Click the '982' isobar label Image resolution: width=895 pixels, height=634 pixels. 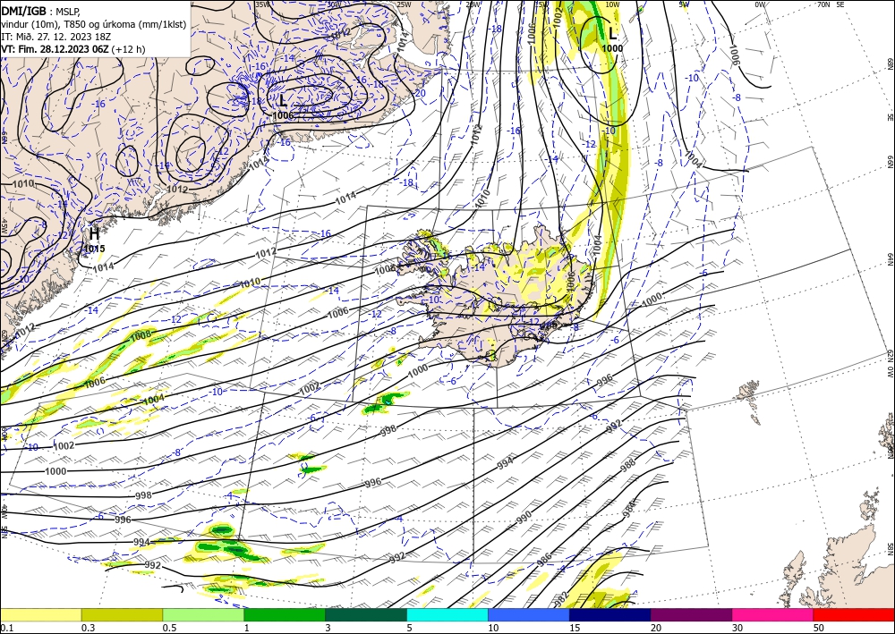(x=562, y=599)
